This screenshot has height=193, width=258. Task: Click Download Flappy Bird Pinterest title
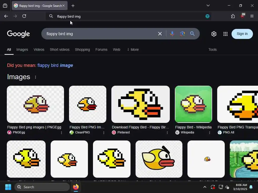point(140,127)
